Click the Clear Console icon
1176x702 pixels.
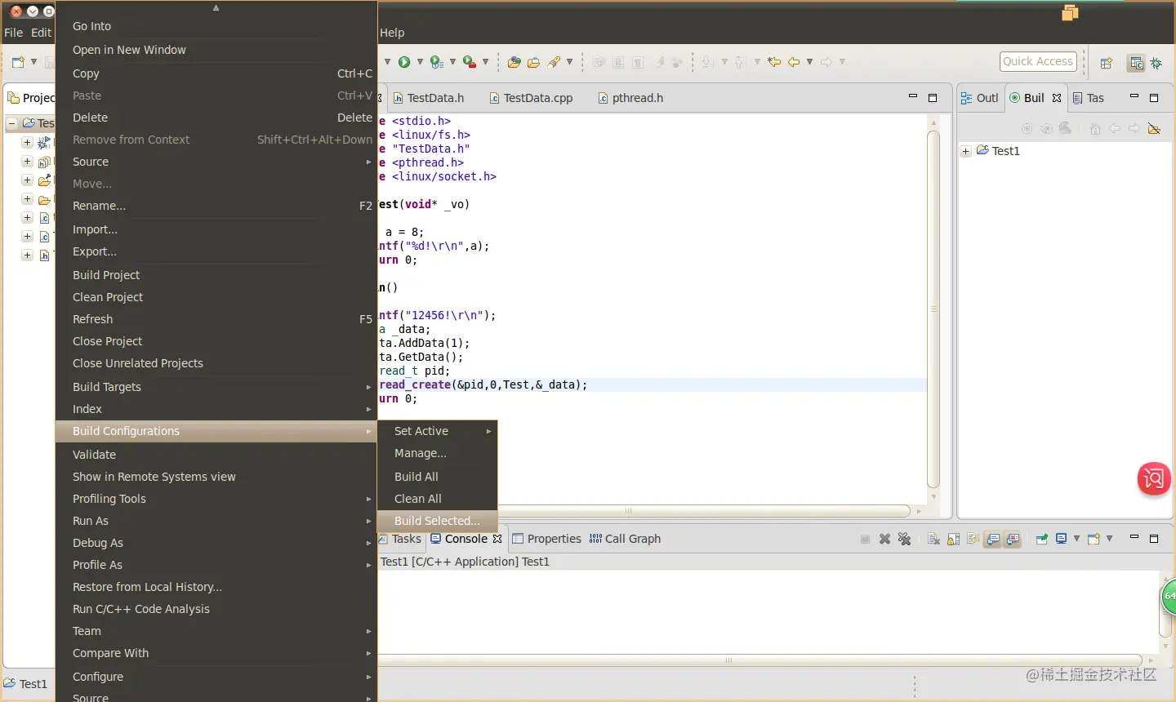[933, 539]
